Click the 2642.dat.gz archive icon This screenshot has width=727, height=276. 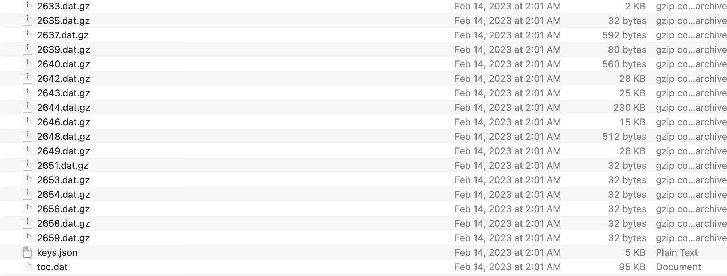tap(28, 79)
